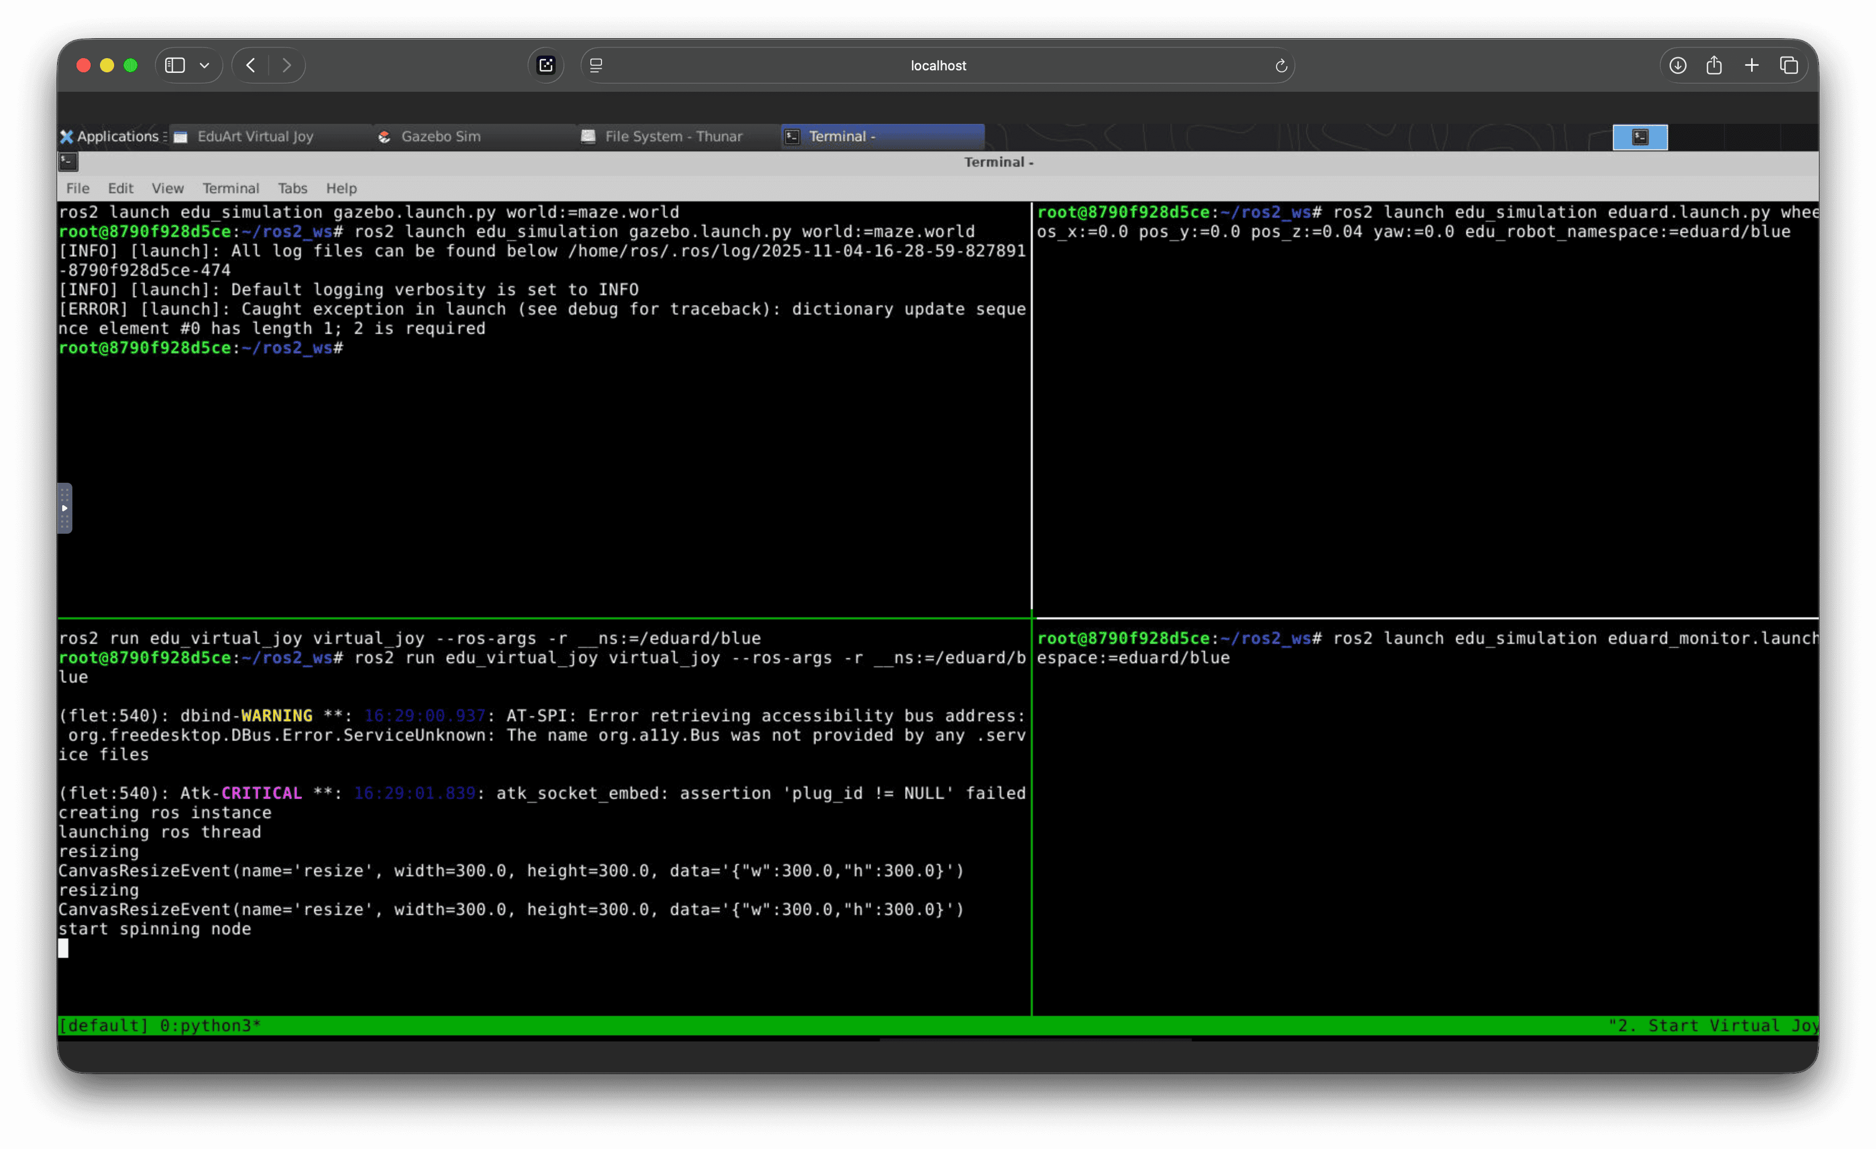1876x1149 pixels.
Task: Open Gazebo Sim from the taskbar
Action: 441,137
